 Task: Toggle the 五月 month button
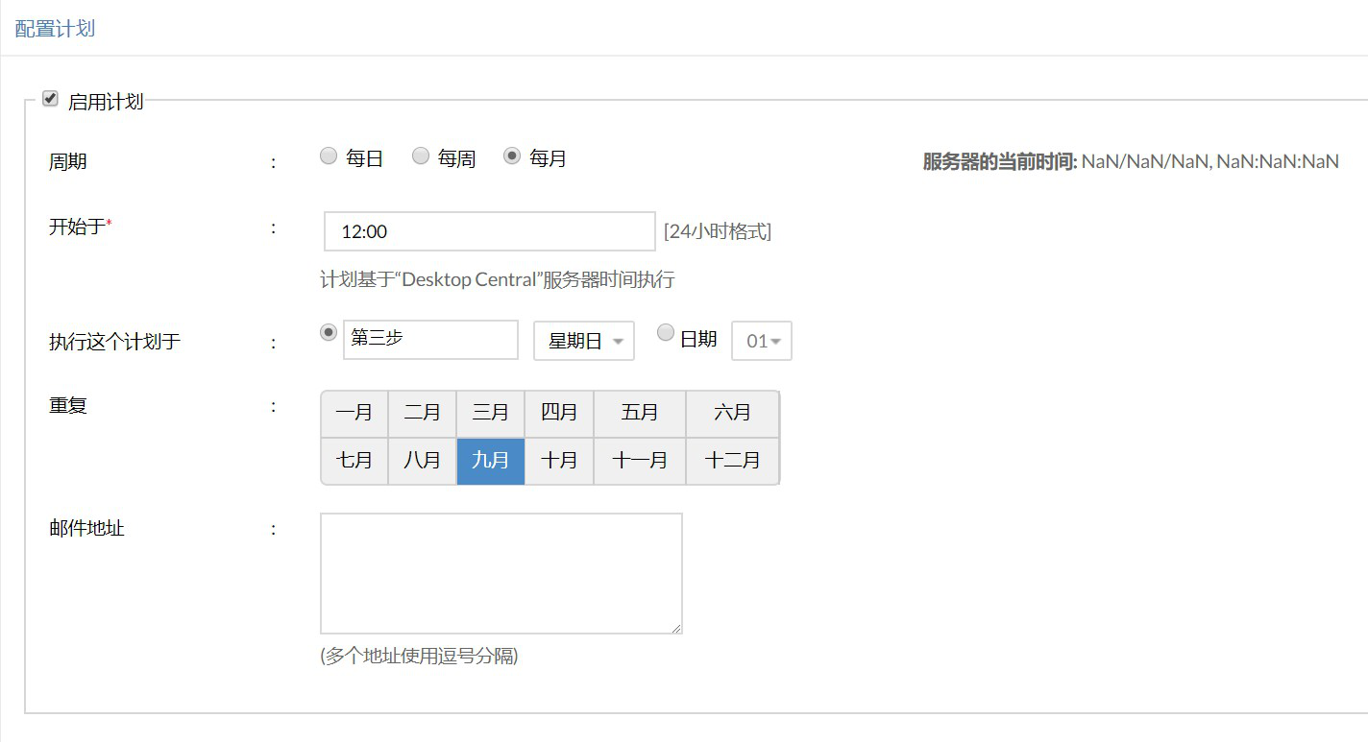pos(640,414)
